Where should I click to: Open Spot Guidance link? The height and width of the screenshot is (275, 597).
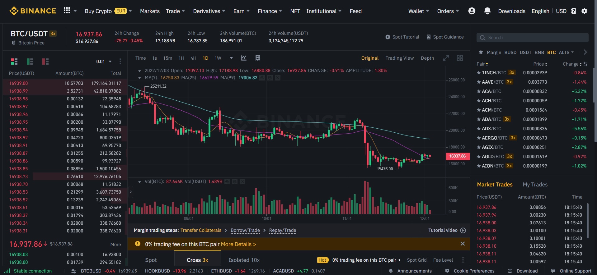pos(445,37)
